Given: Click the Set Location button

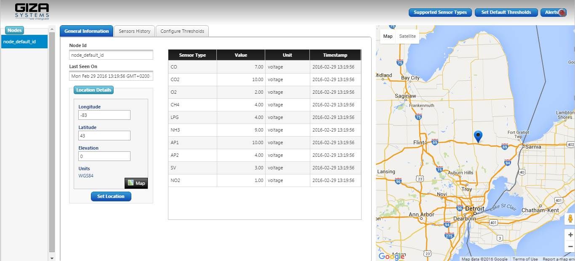Looking at the screenshot, I should point(111,196).
